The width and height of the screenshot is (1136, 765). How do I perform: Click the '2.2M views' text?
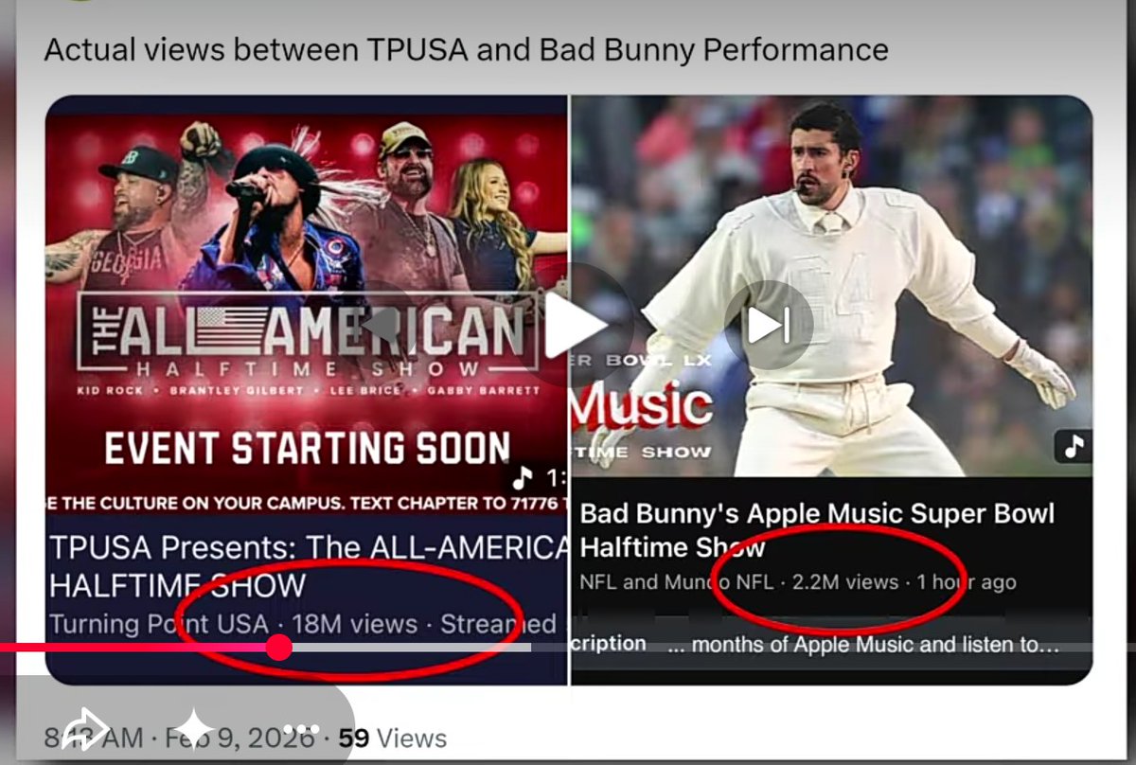(x=845, y=581)
